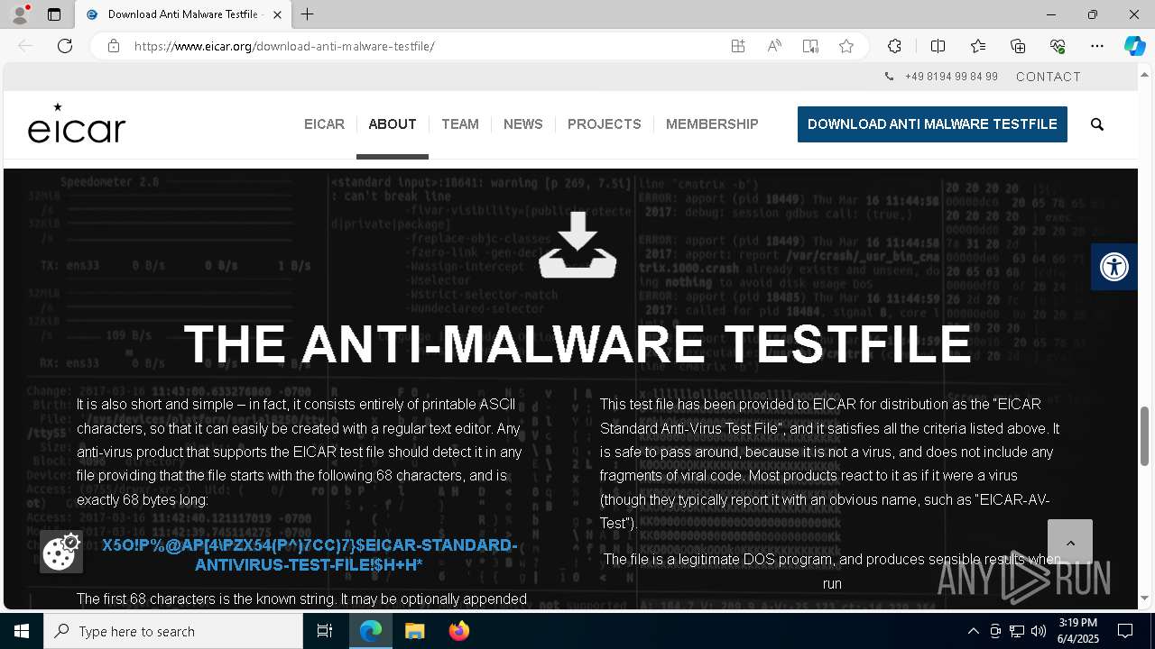Add this page to favorites
The height and width of the screenshot is (649, 1155).
click(x=846, y=46)
